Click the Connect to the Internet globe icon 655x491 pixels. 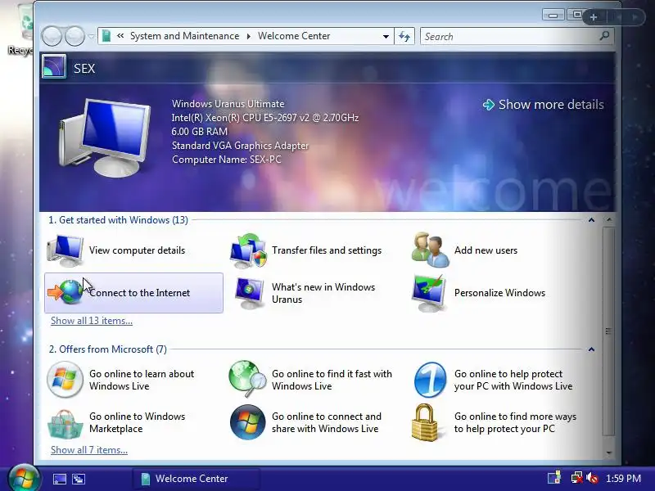tap(65, 292)
